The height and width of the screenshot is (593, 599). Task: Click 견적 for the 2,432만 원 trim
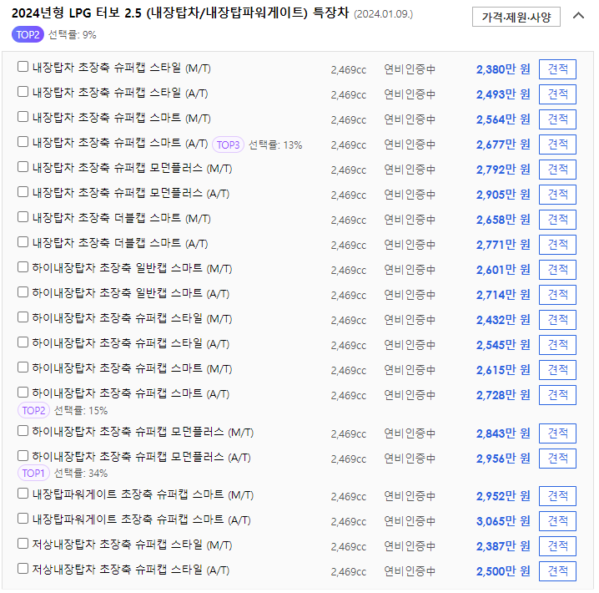tap(557, 320)
